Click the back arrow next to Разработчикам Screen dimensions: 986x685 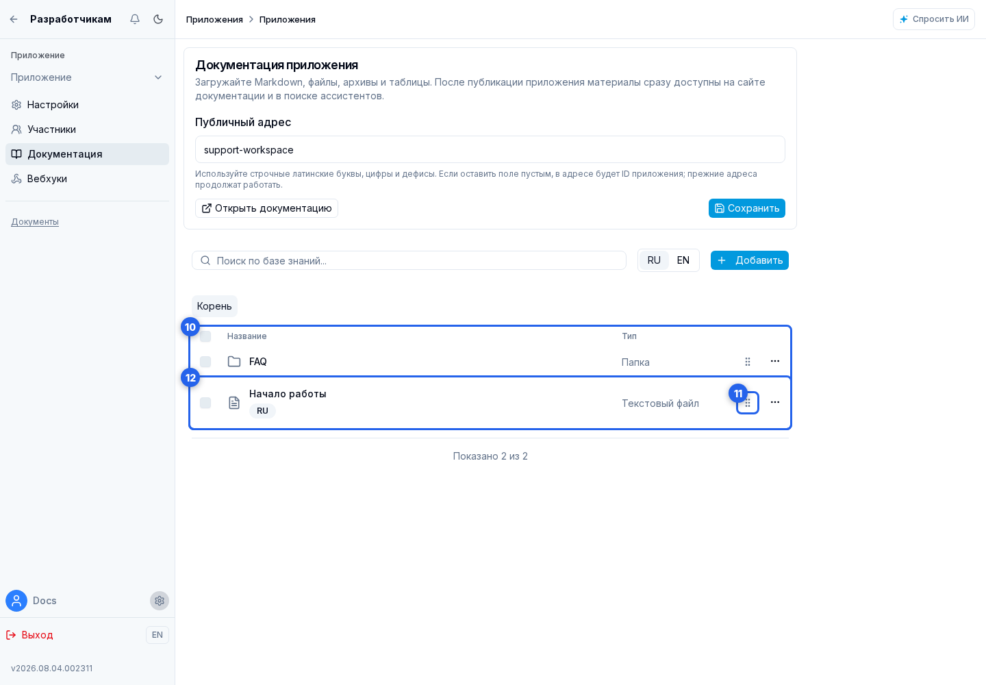[14, 19]
